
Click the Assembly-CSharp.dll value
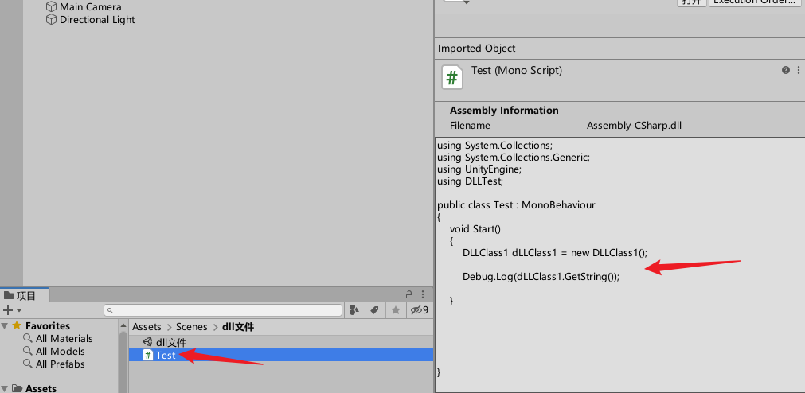point(634,126)
